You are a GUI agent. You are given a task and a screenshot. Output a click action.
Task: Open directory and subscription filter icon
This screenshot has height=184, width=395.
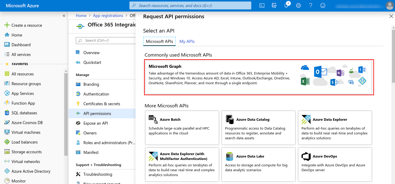pyautogui.click(x=274, y=5)
